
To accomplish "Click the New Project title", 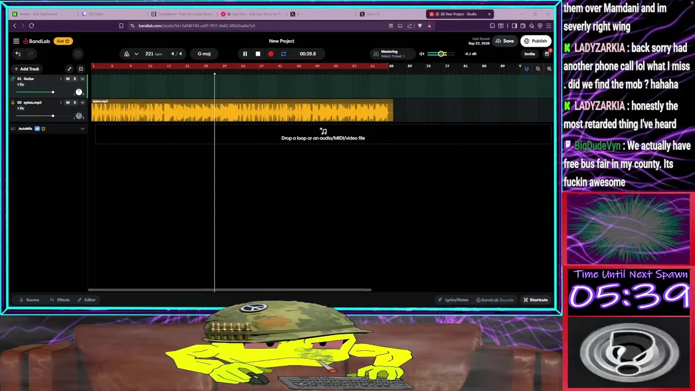I will pyautogui.click(x=281, y=41).
